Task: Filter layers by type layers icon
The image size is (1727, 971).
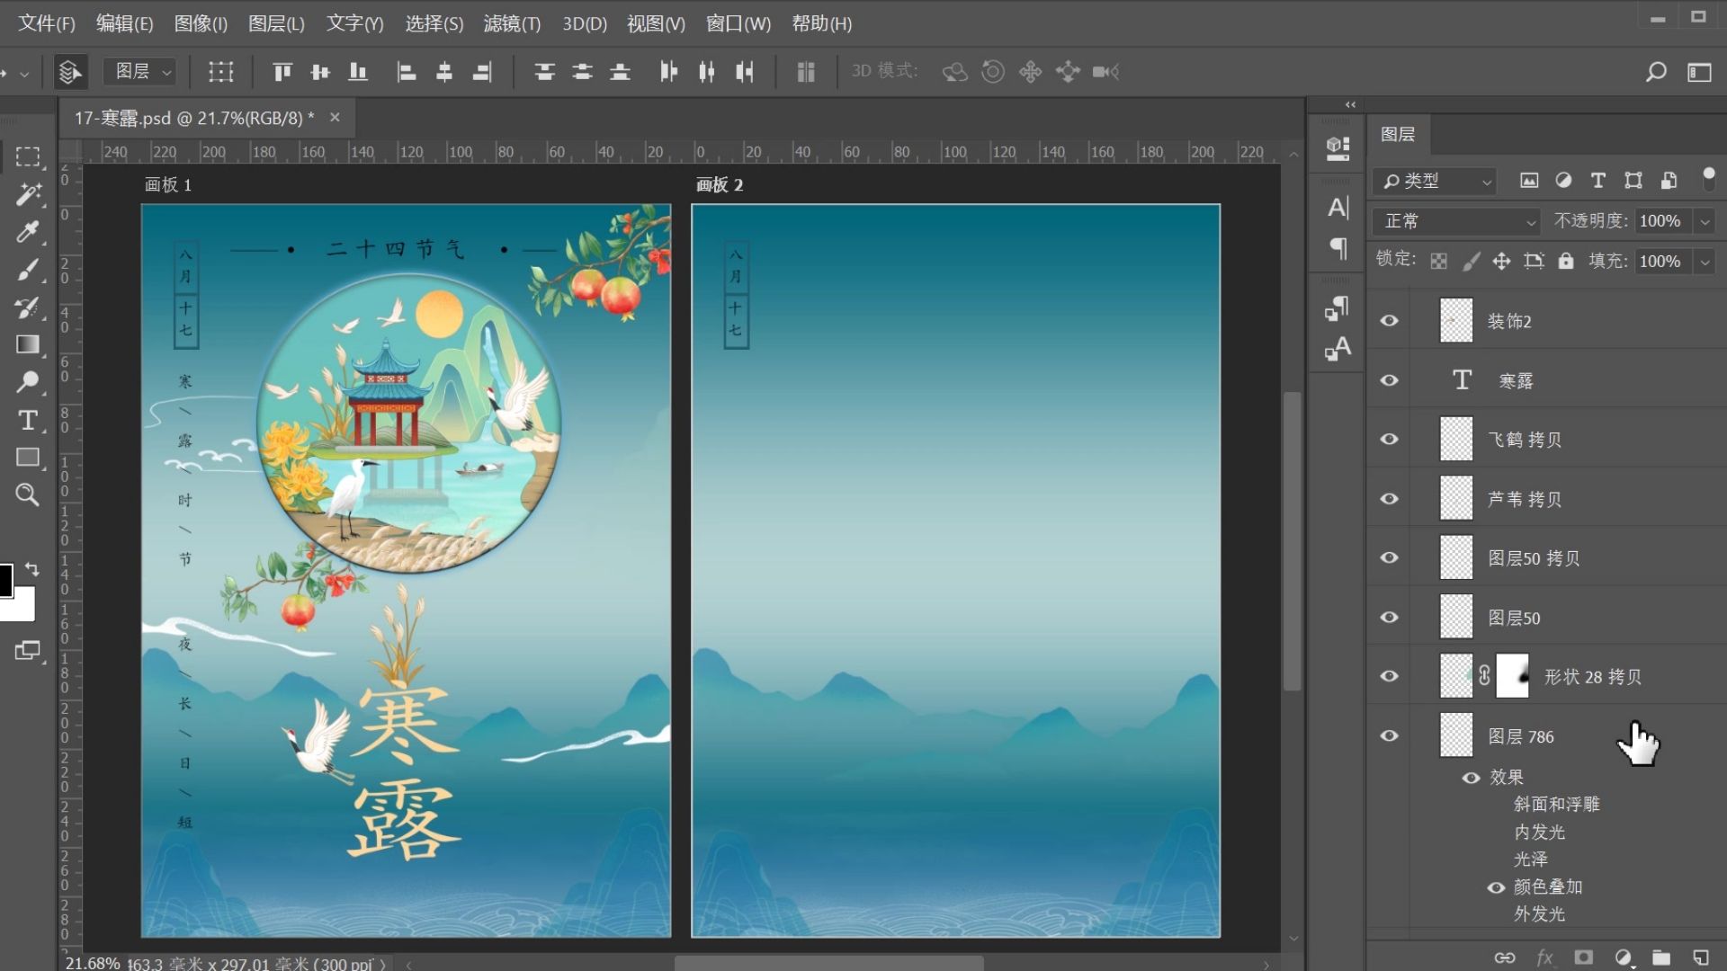Action: pos(1597,181)
